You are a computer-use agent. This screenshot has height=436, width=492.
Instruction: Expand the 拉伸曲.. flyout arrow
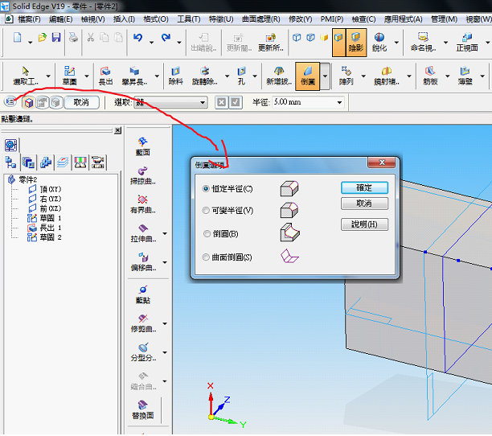pos(165,234)
